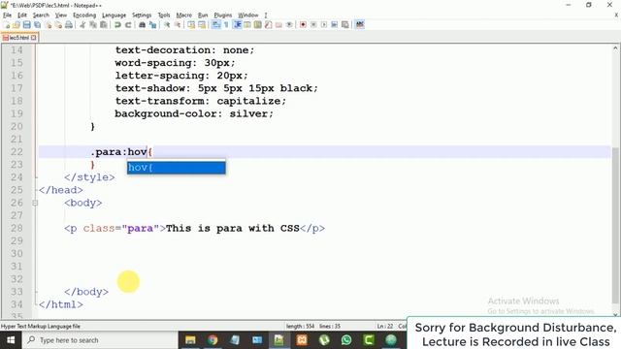621x349 pixels.
Task: Click line number 22 in the margin
Action: [x=16, y=152]
